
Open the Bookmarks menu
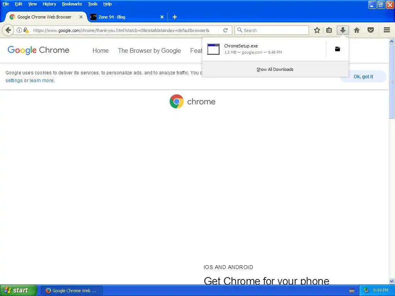click(x=72, y=4)
